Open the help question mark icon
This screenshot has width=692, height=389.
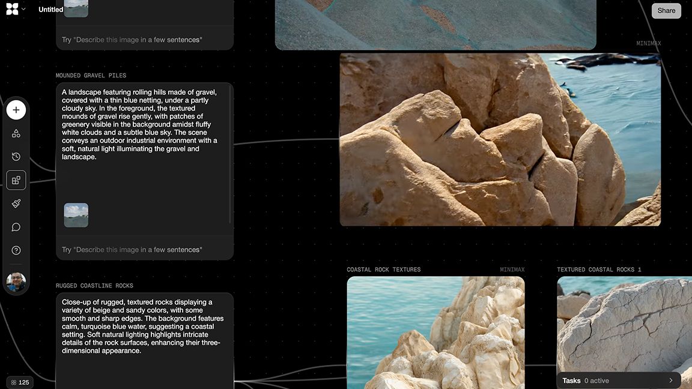coord(16,250)
